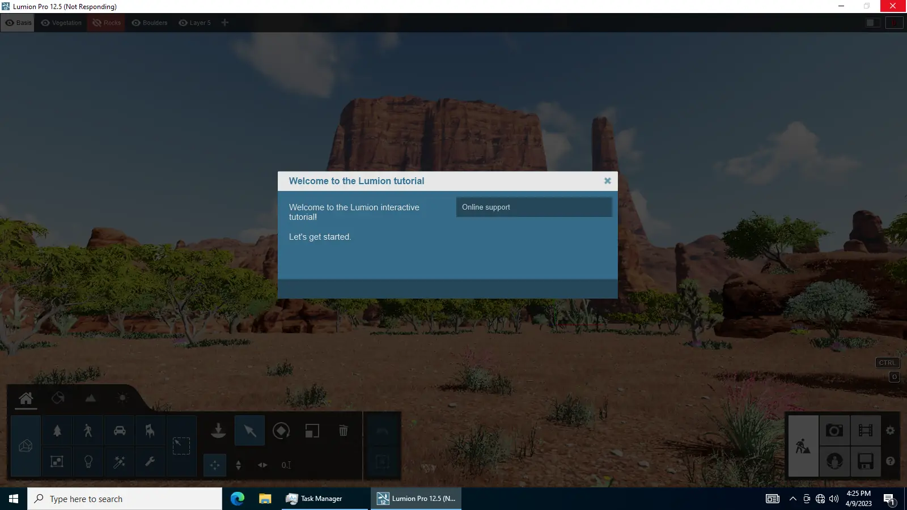This screenshot has width=907, height=510.
Task: Open the Save/Files floppy disk
Action: point(866,461)
